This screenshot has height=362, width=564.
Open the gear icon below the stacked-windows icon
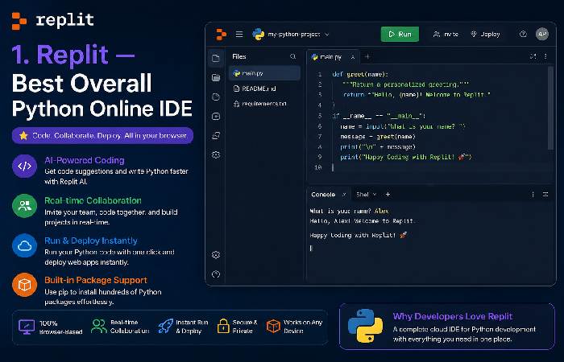tap(216, 154)
